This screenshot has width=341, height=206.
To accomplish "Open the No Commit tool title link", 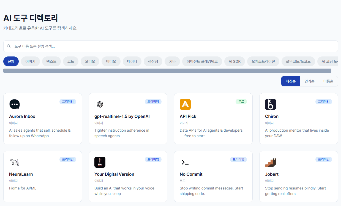I will coord(191,174).
